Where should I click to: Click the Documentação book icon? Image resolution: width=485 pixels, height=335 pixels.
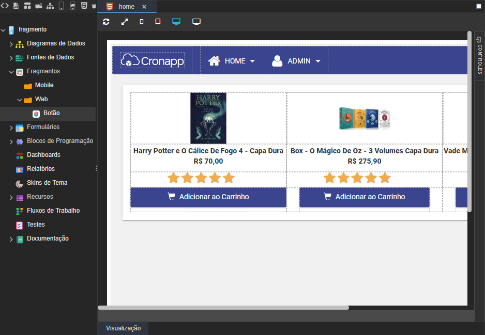coord(20,240)
